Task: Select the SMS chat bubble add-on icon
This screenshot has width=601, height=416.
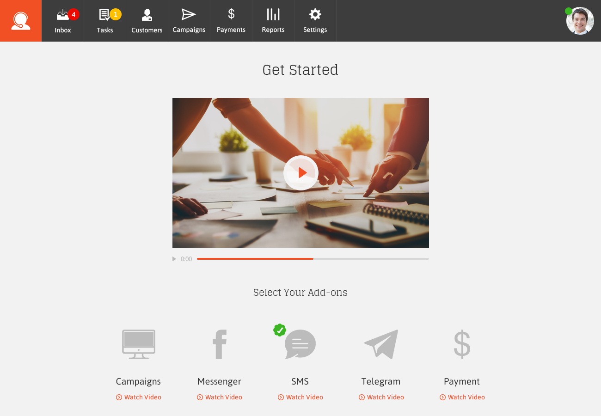Action: (x=300, y=344)
